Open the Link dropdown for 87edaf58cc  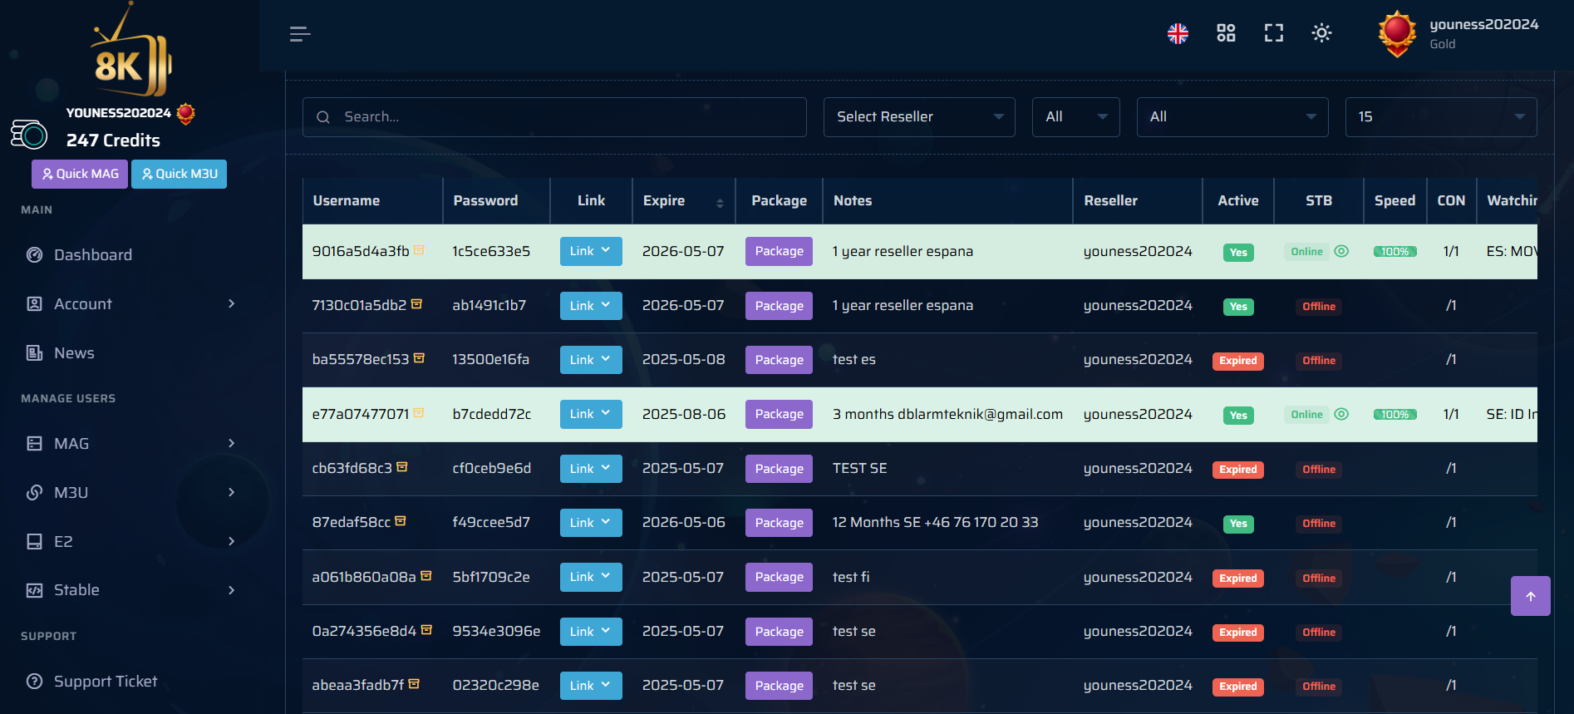pos(591,523)
